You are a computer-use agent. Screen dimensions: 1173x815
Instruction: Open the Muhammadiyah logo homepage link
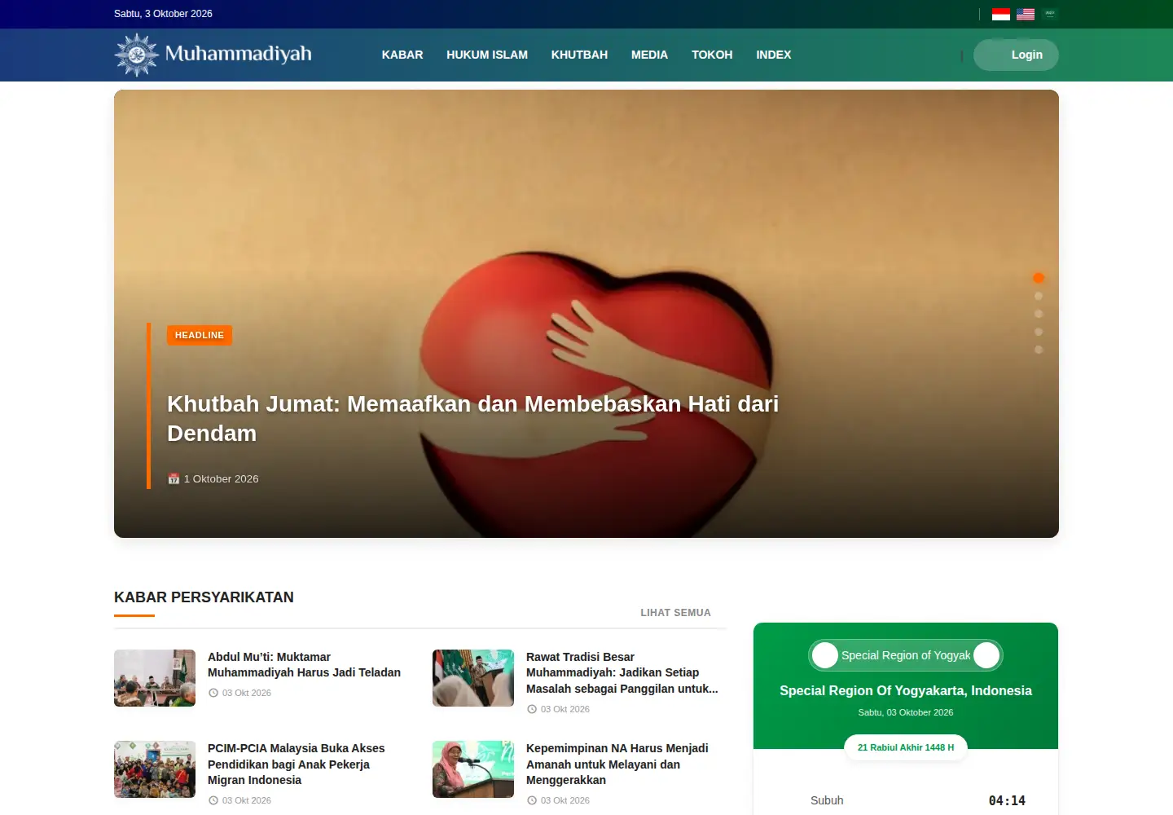coord(213,55)
